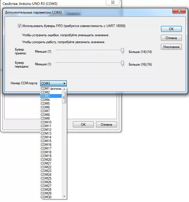Select COM24 in the port list
189x202 pixels.
[51, 175]
